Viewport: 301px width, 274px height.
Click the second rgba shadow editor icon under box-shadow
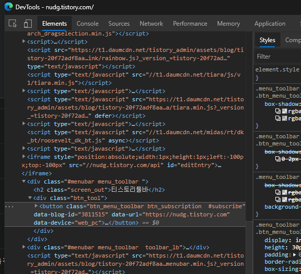coord(278,118)
